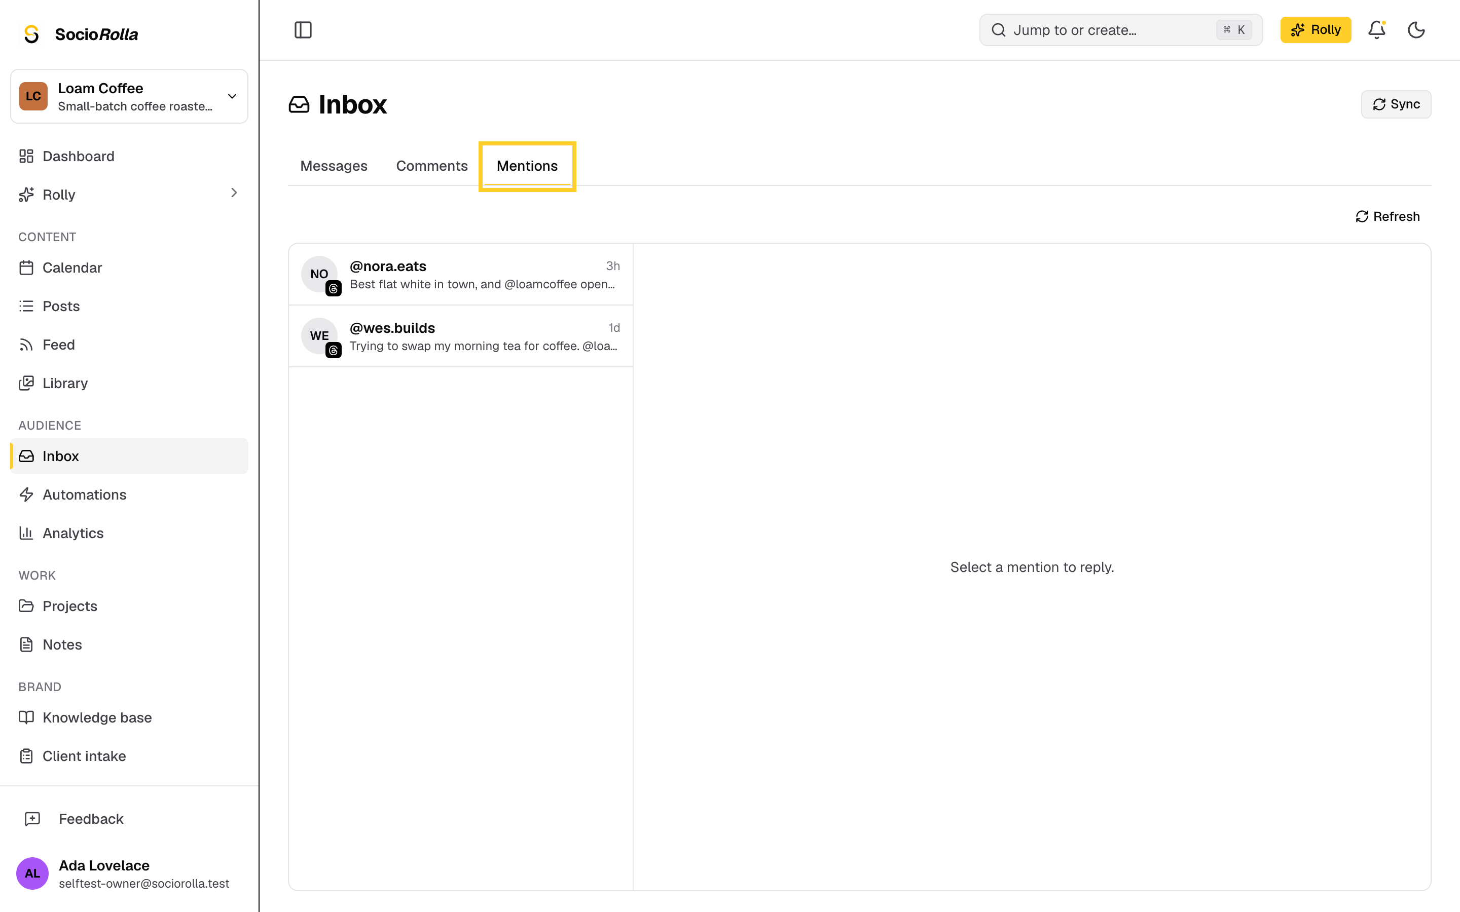Switch to dark mode moon icon

(1416, 29)
